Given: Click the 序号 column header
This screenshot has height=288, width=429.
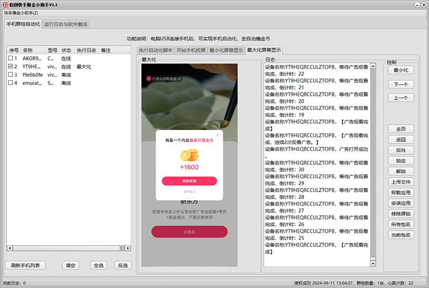Looking at the screenshot, I should click(14, 50).
